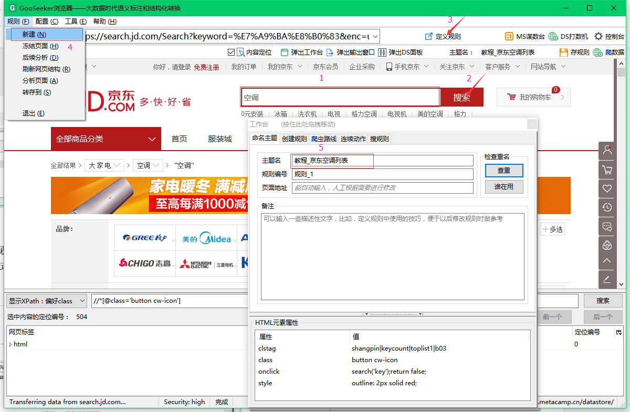Click the 规则编号 input field
Image resolution: width=630 pixels, height=412 pixels.
382,174
